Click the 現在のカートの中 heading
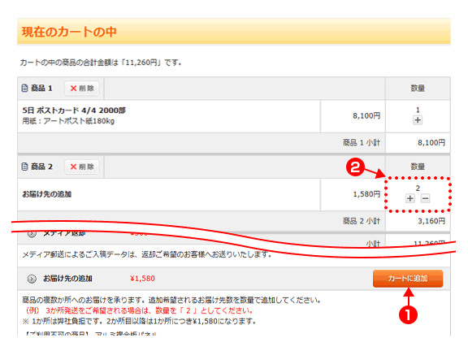468x351 pixels. (69, 32)
